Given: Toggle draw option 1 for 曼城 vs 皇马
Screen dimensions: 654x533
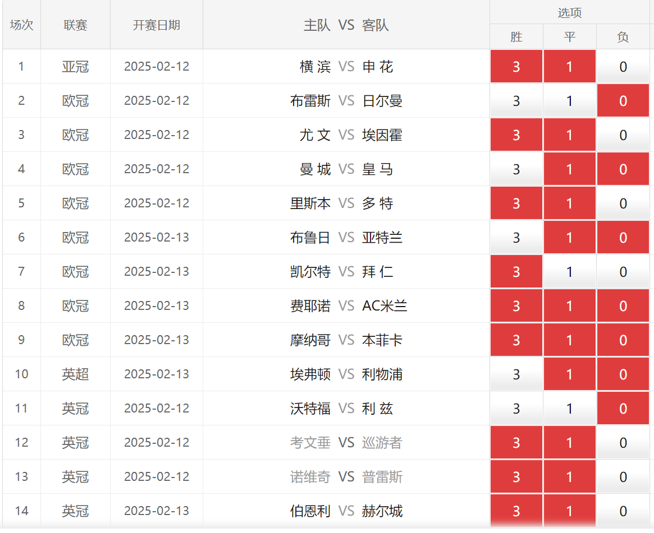Looking at the screenshot, I should click(570, 169).
